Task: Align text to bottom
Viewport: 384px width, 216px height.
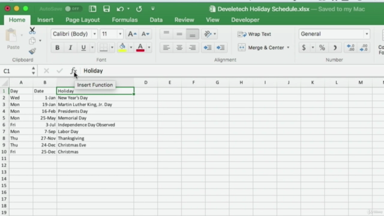Action: point(192,34)
